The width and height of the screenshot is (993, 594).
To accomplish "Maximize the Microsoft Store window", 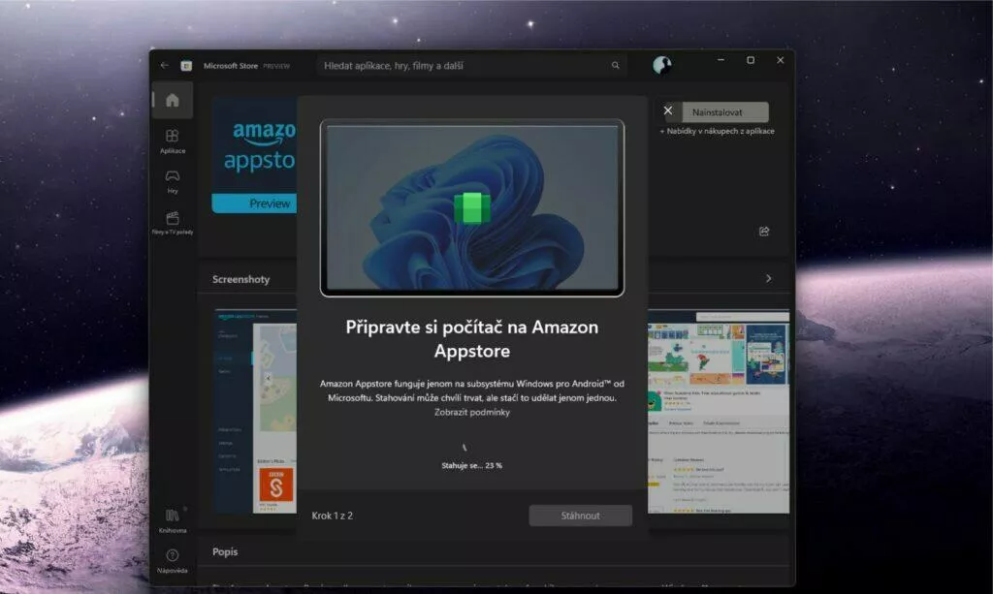I will click(751, 60).
